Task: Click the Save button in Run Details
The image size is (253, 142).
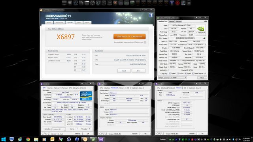Action: (x=139, y=71)
